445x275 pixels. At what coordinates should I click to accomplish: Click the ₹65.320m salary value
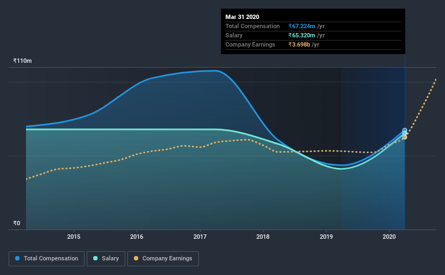click(302, 35)
